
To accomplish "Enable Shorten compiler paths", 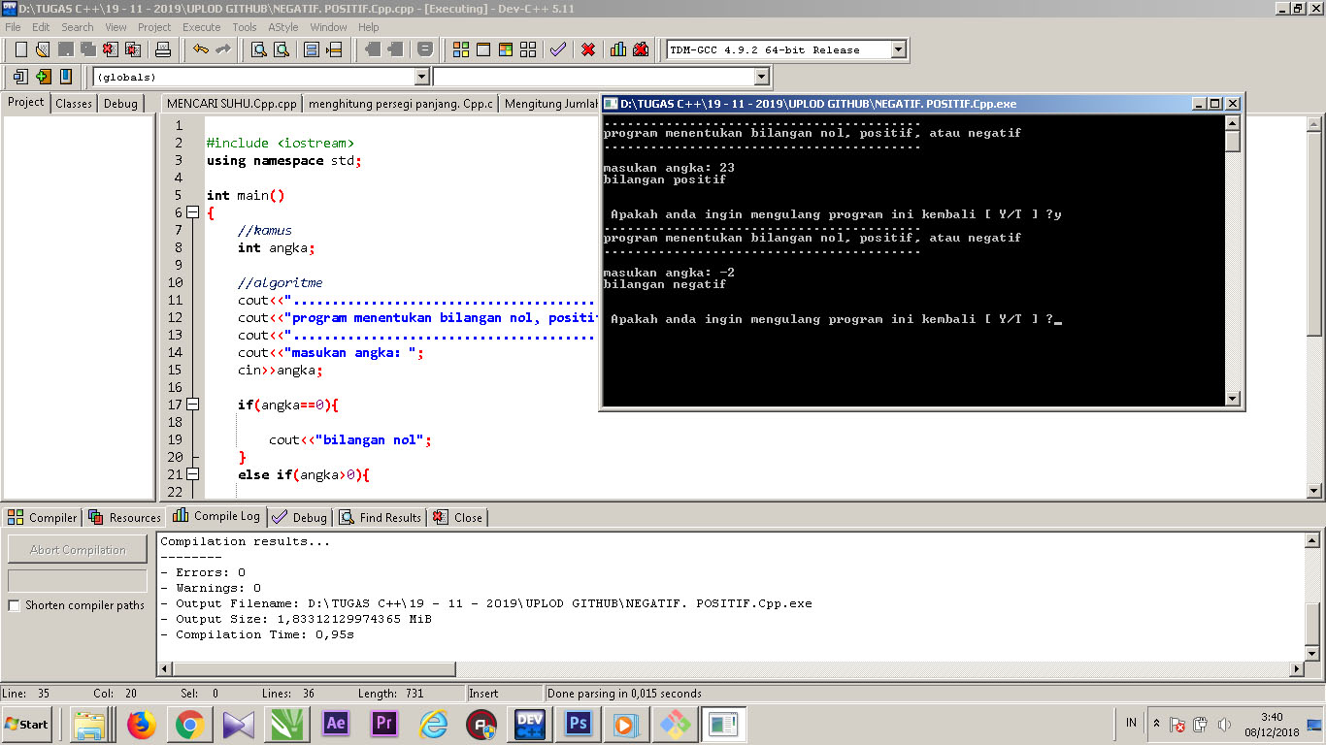I will pos(14,603).
